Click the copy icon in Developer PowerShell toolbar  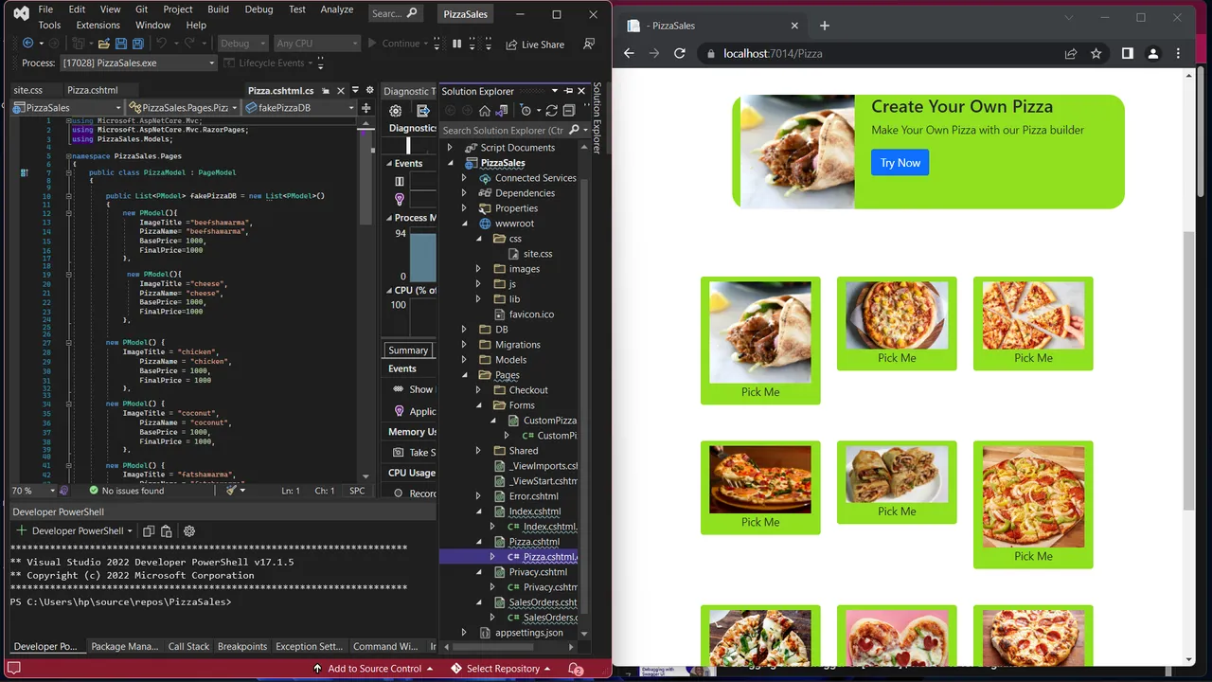(149, 531)
